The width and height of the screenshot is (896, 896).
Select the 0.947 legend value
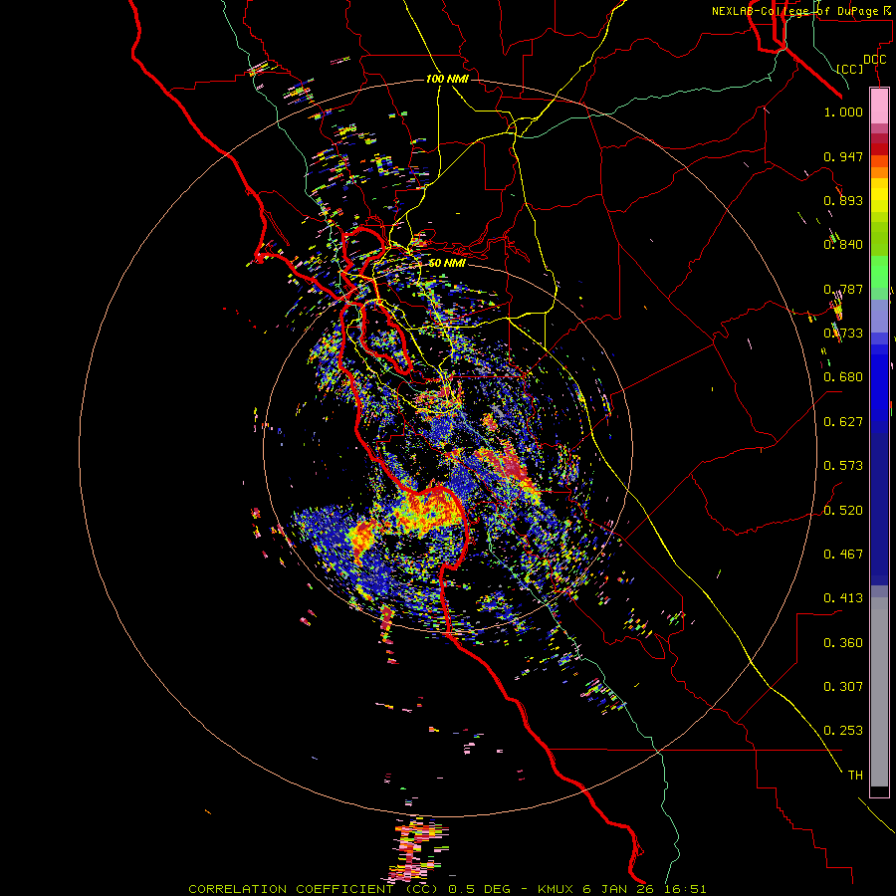pyautogui.click(x=843, y=156)
